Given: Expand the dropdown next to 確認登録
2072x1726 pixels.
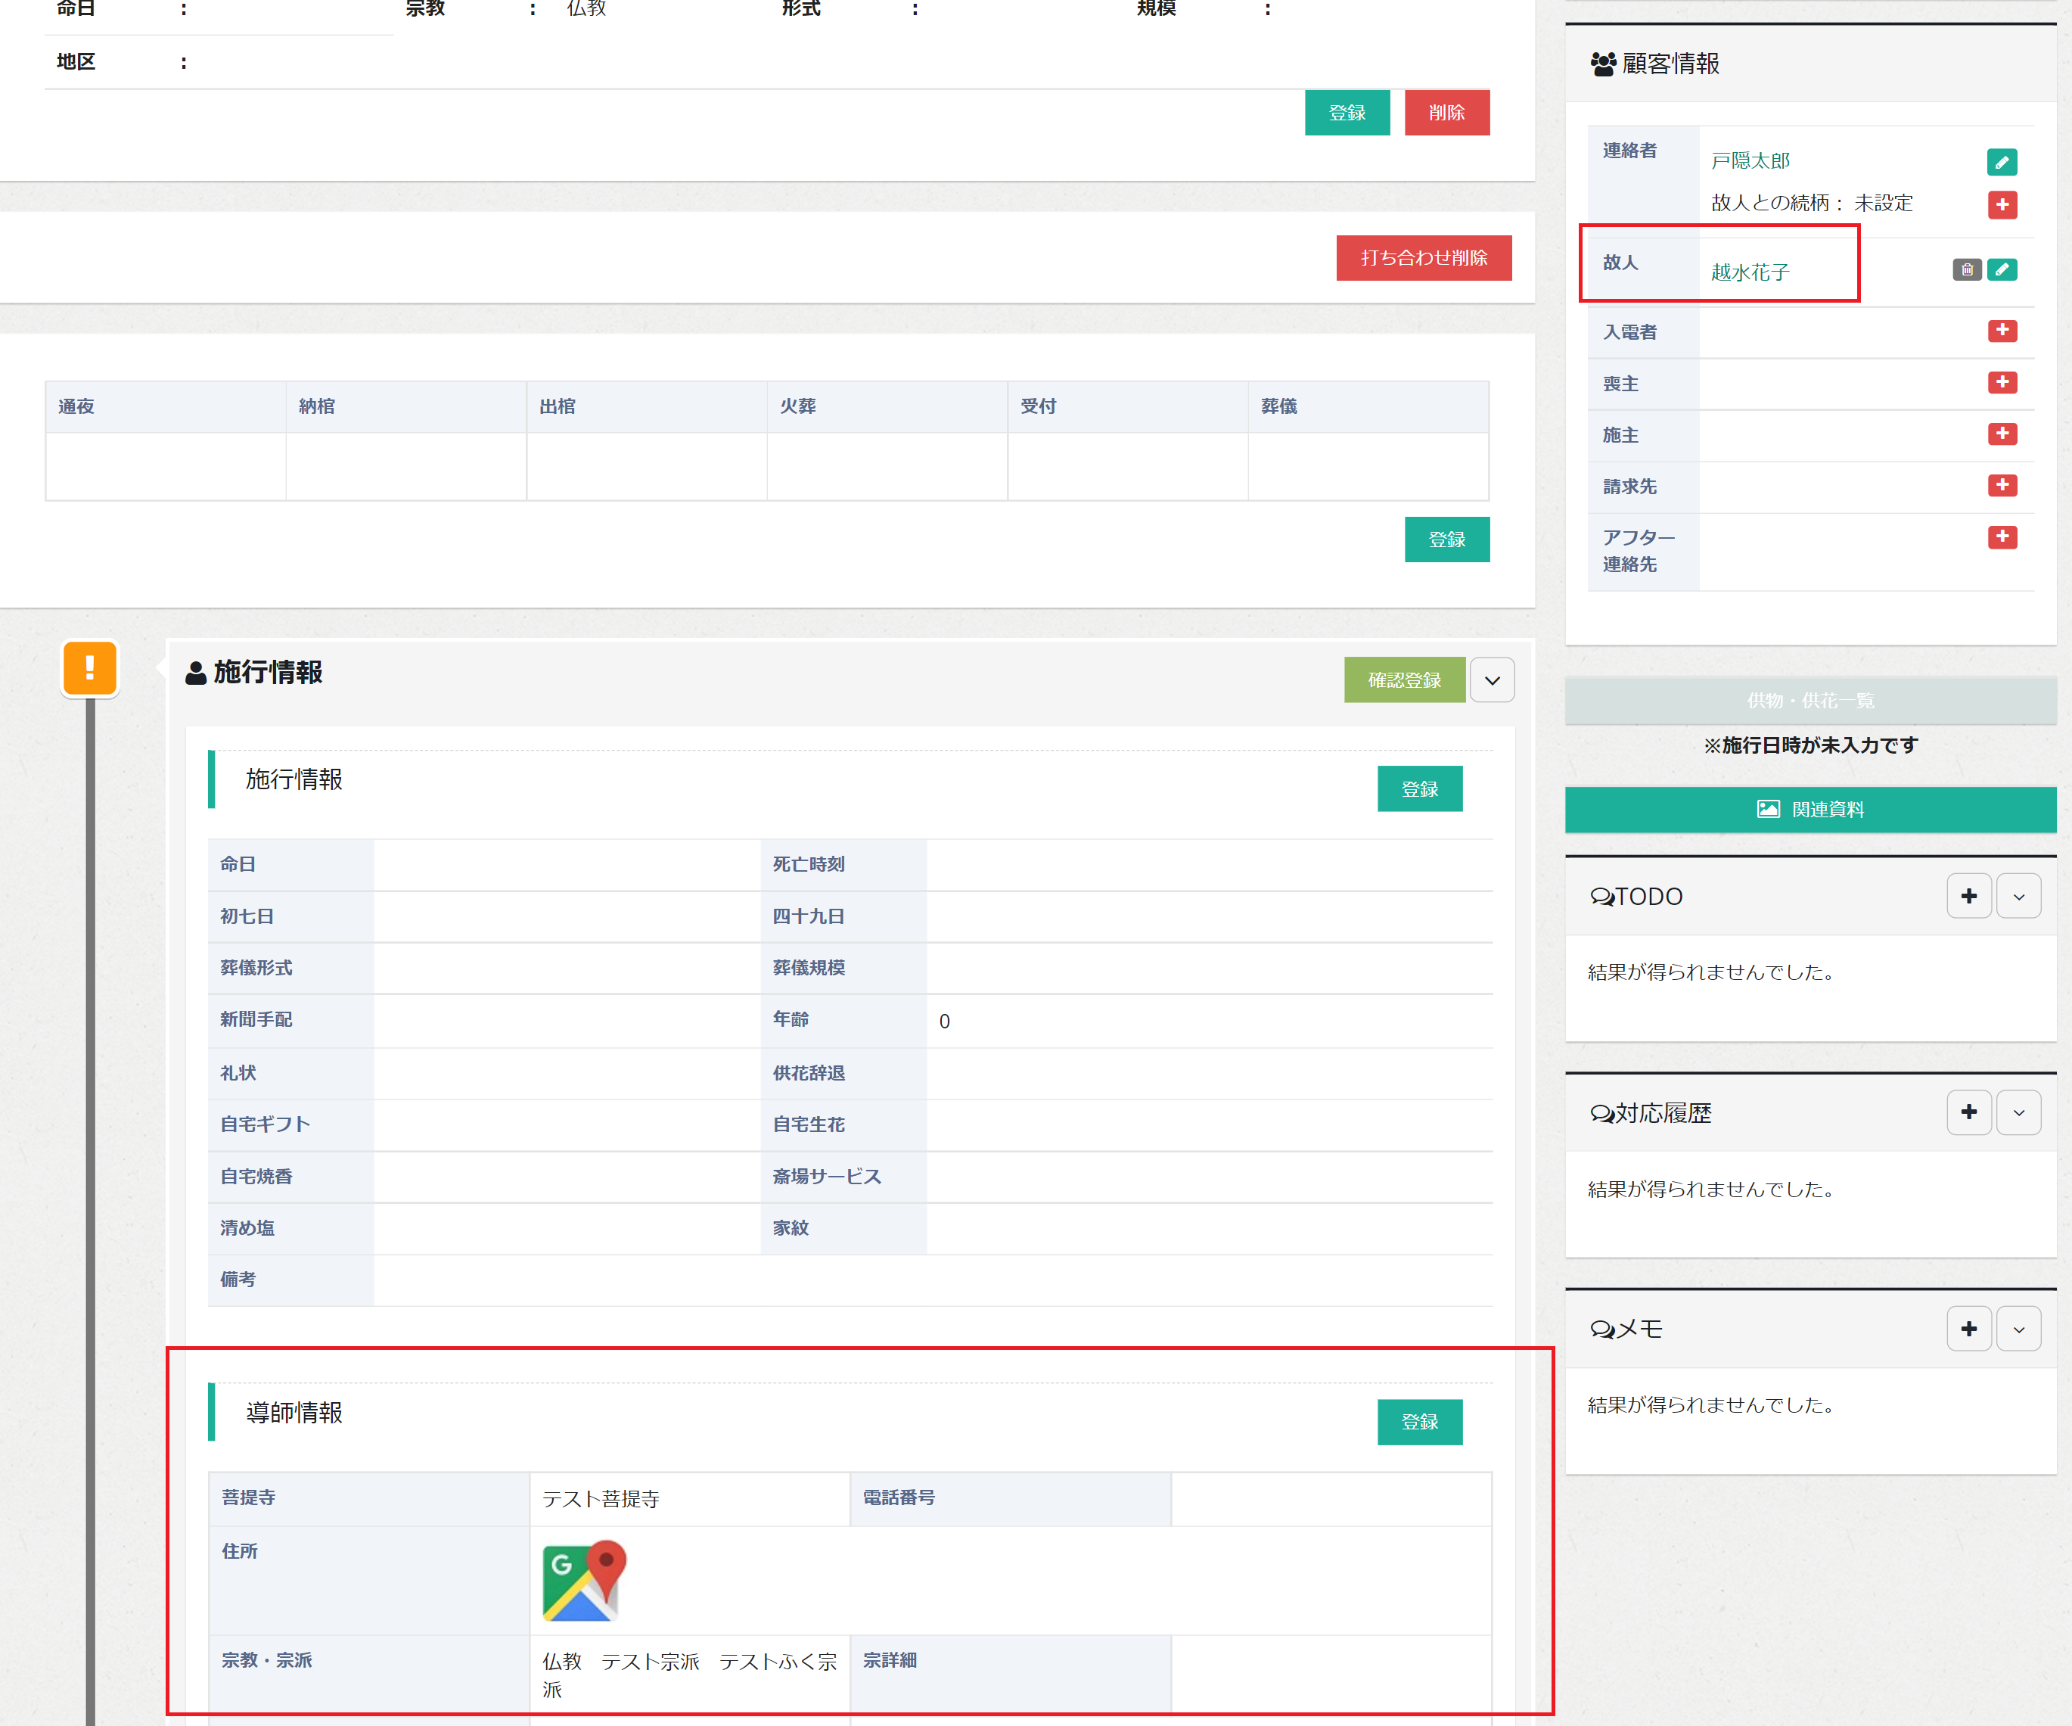Looking at the screenshot, I should coord(1492,680).
